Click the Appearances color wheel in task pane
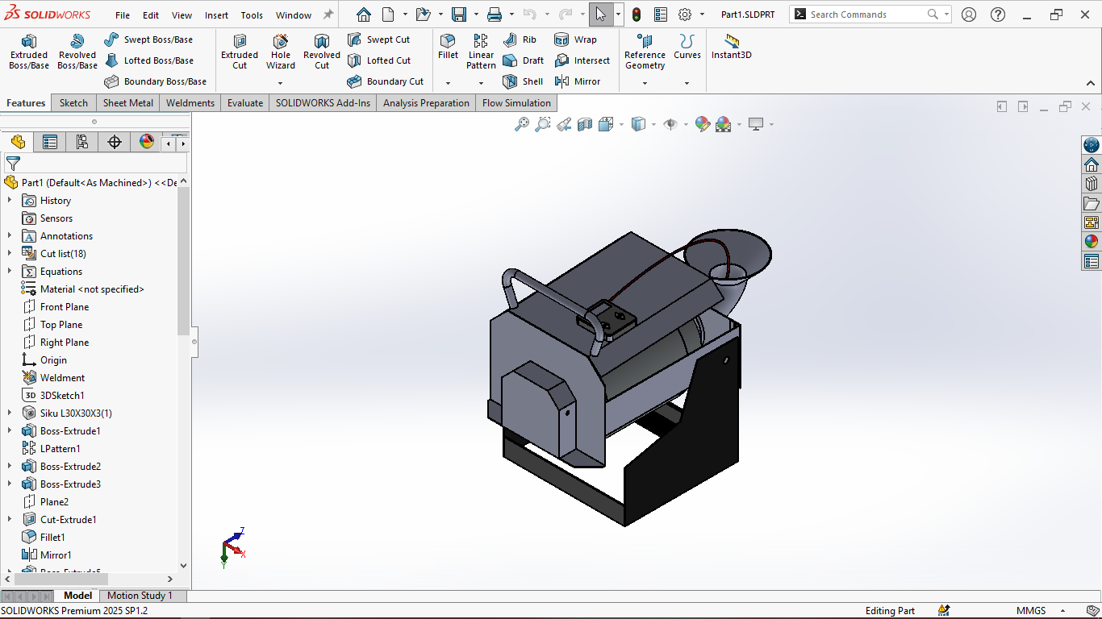 pos(1092,241)
